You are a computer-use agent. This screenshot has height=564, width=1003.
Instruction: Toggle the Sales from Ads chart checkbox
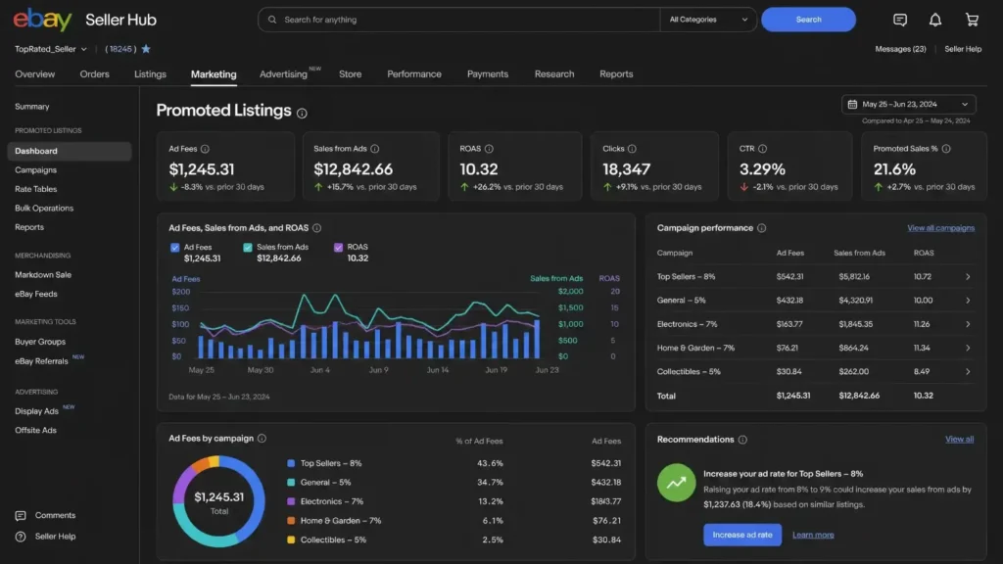[x=248, y=248]
